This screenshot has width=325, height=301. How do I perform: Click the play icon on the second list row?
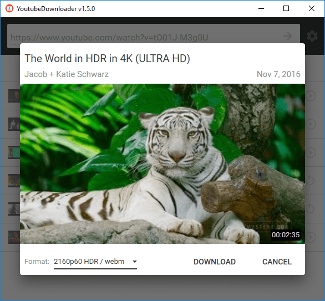311,124
